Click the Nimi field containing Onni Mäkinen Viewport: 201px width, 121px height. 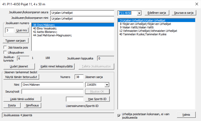coord(52,85)
